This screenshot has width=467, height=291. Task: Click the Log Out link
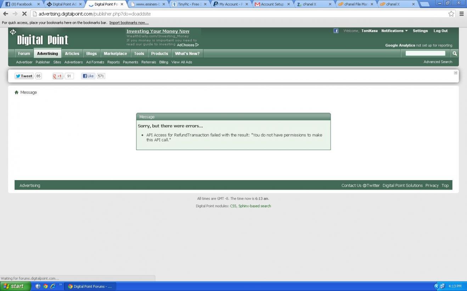[x=440, y=31]
